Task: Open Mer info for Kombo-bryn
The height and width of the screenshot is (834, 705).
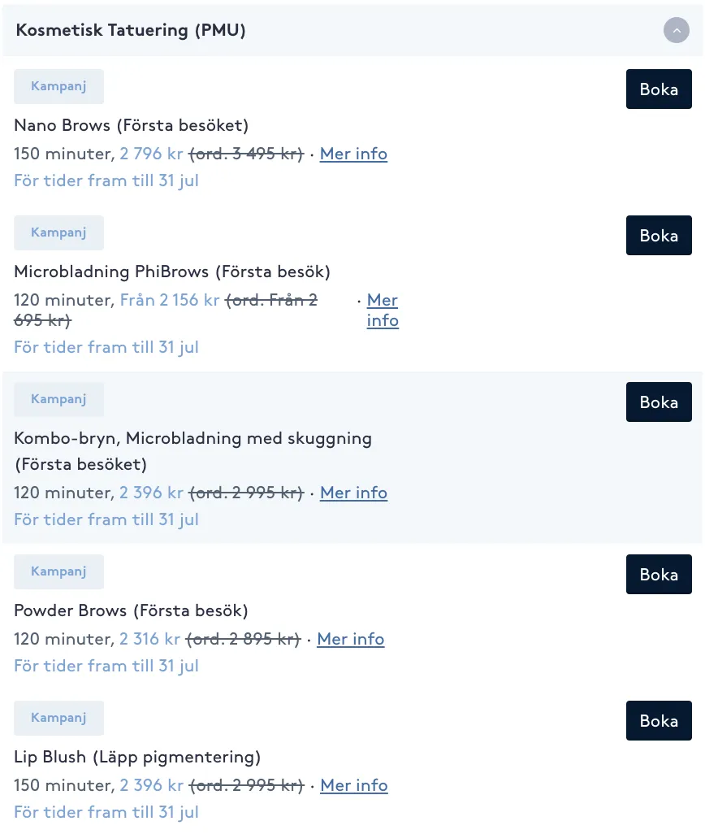Action: coord(353,493)
